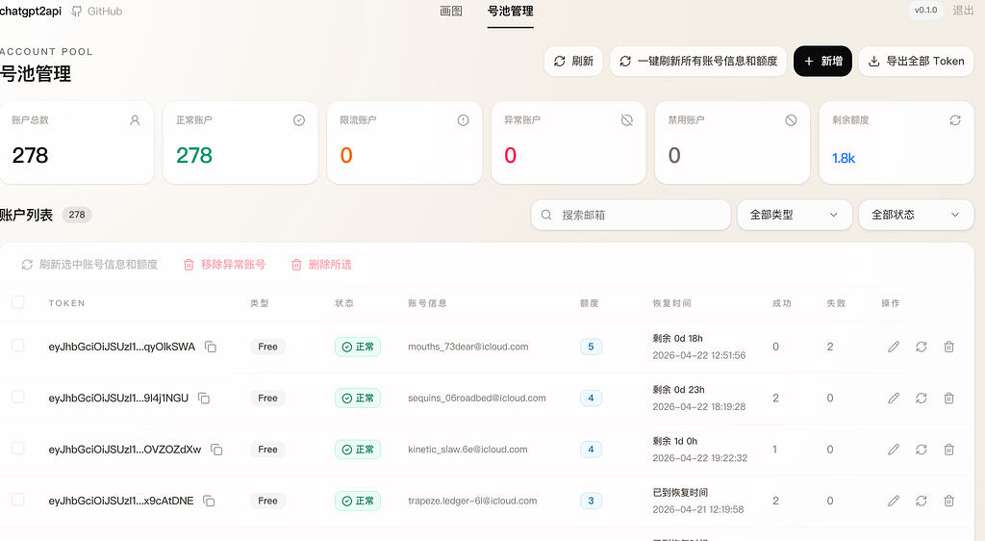This screenshot has height=541, width=985.
Task: Click 正常 status badge for mouths_73dear row
Action: tap(358, 347)
